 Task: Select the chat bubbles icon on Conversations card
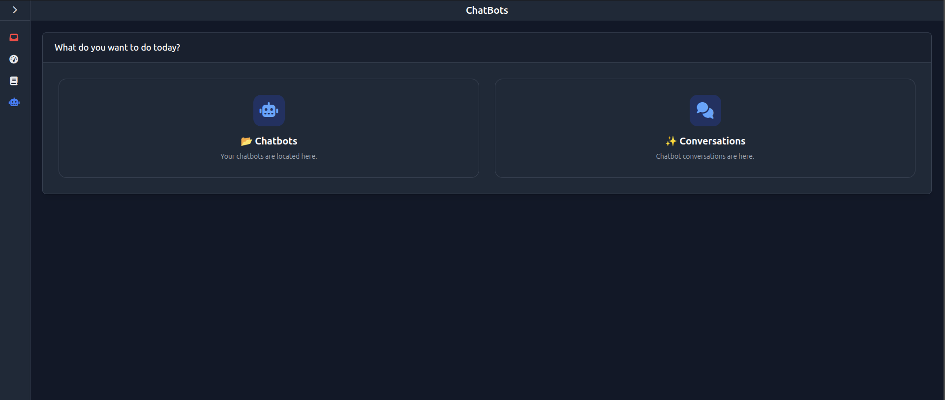(705, 110)
